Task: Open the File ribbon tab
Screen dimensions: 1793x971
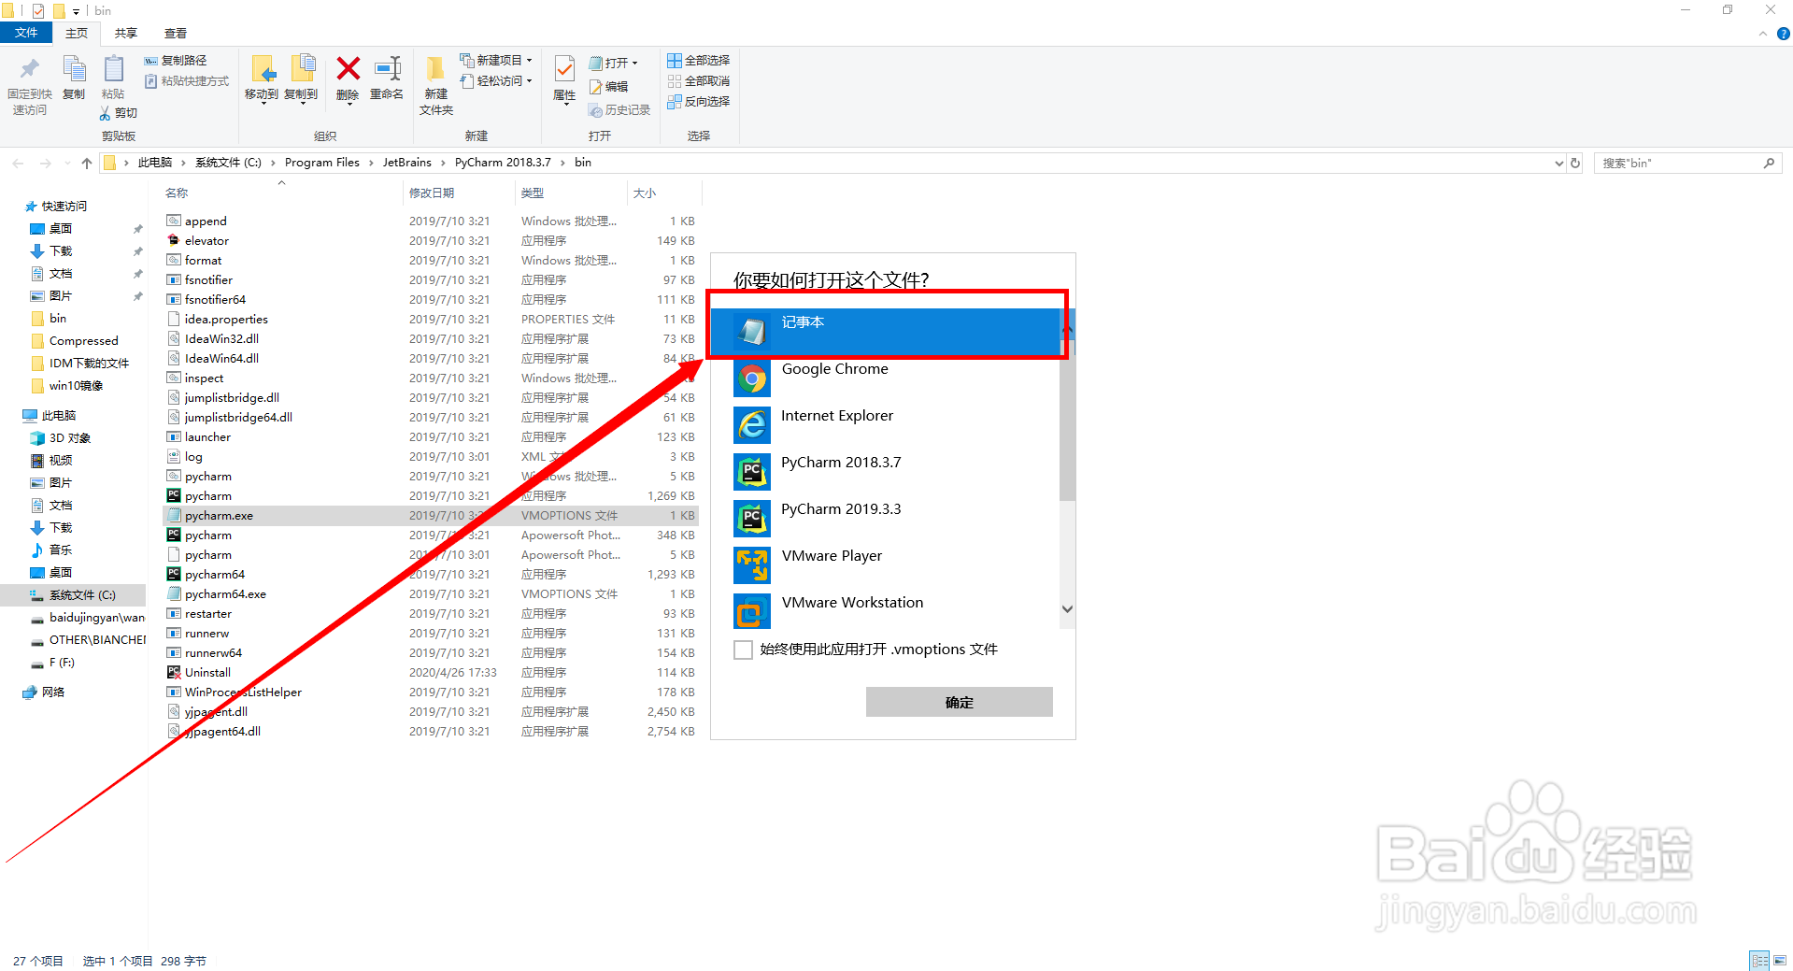Action: point(26,33)
